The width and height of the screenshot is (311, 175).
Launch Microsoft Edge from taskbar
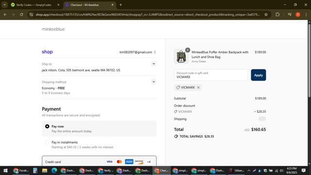pos(54,171)
